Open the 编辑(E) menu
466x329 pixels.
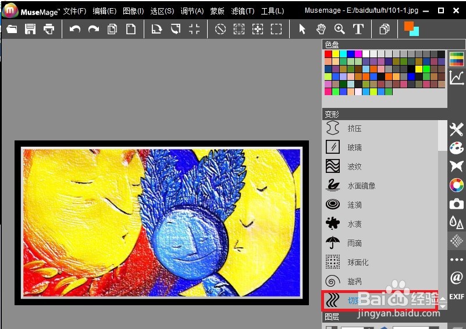(104, 11)
